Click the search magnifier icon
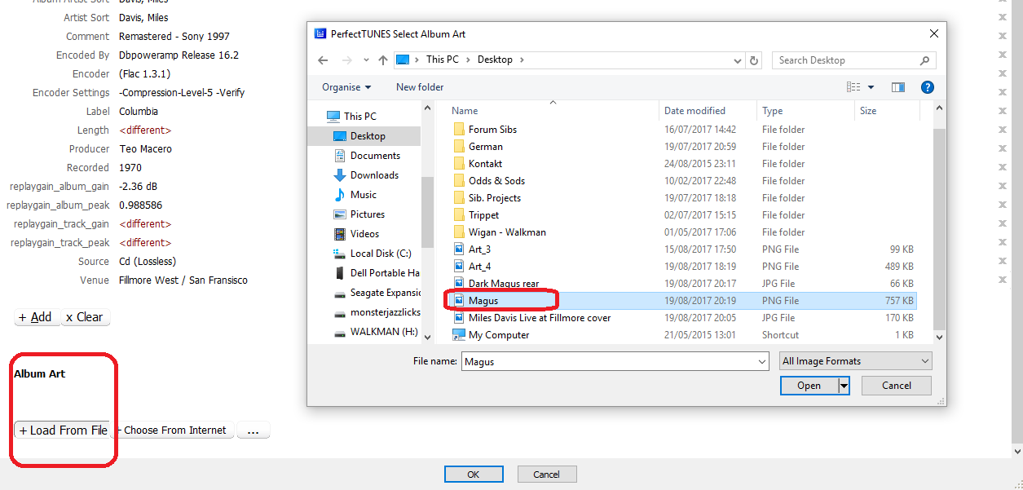The width and height of the screenshot is (1023, 490). (924, 60)
